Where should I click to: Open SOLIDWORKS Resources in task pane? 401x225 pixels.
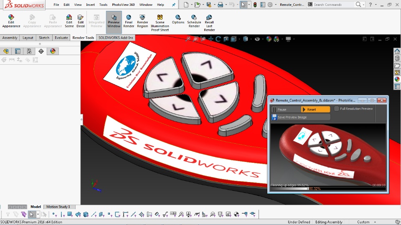pyautogui.click(x=397, y=51)
